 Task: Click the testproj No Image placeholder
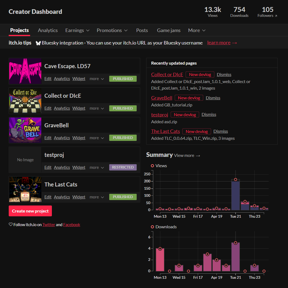pos(25,160)
